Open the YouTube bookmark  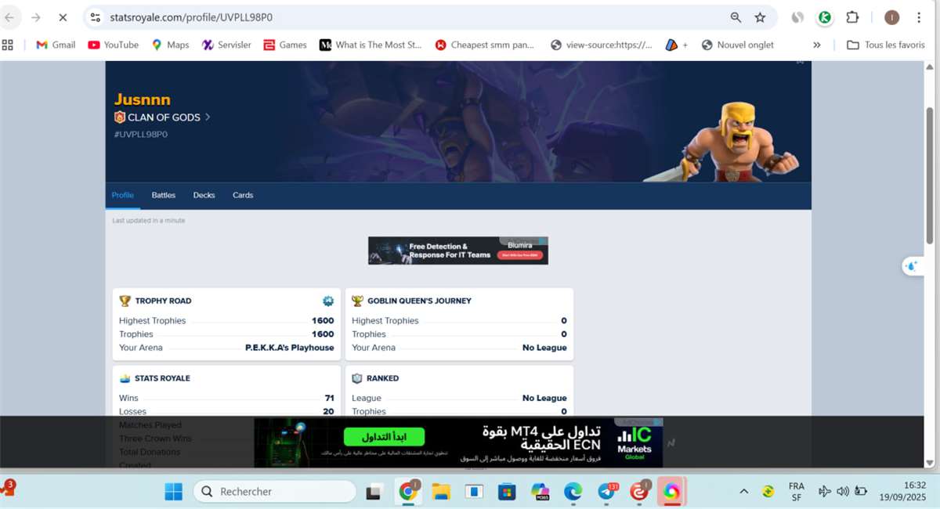(x=113, y=45)
